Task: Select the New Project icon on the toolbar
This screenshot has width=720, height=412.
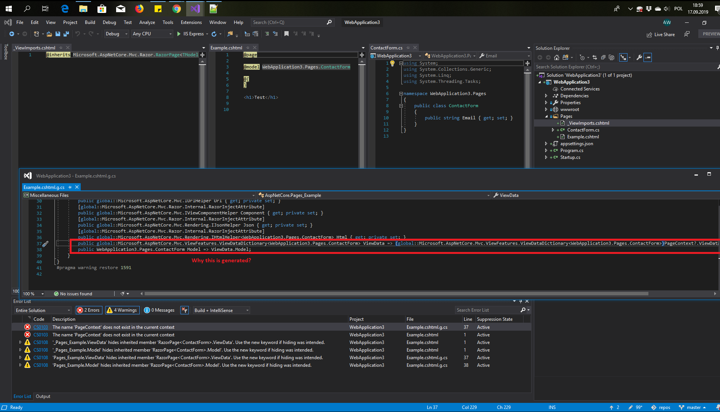Action: (37, 34)
